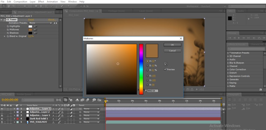Viewport: 266px width, 130px height.
Task: Select the Hand tool in toolbar
Action: (9, 6)
